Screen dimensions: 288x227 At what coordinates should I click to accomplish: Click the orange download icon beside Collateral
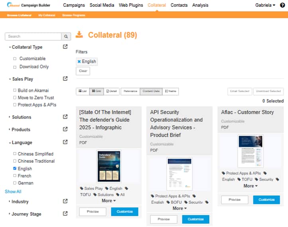(79, 35)
